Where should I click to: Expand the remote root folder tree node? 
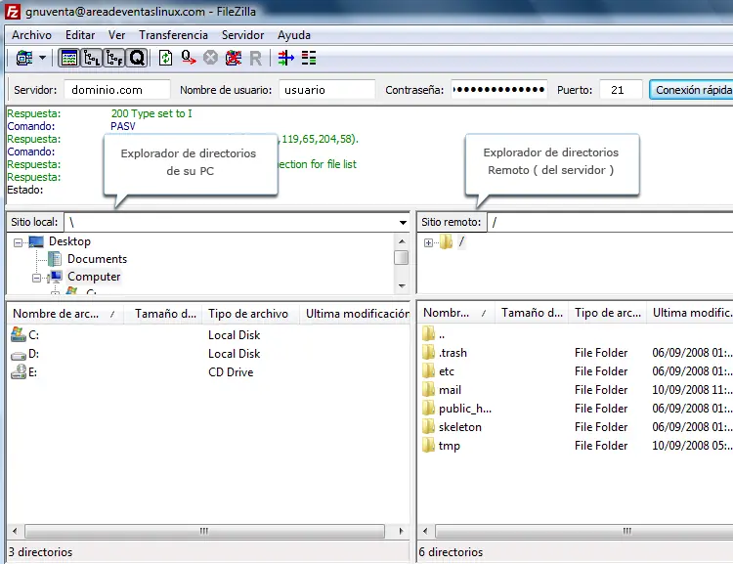(428, 242)
